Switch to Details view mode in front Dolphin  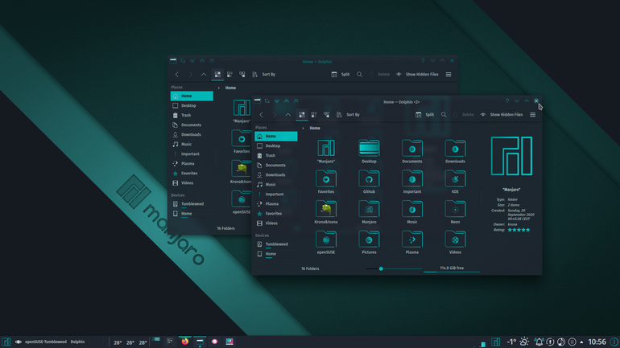click(x=326, y=115)
